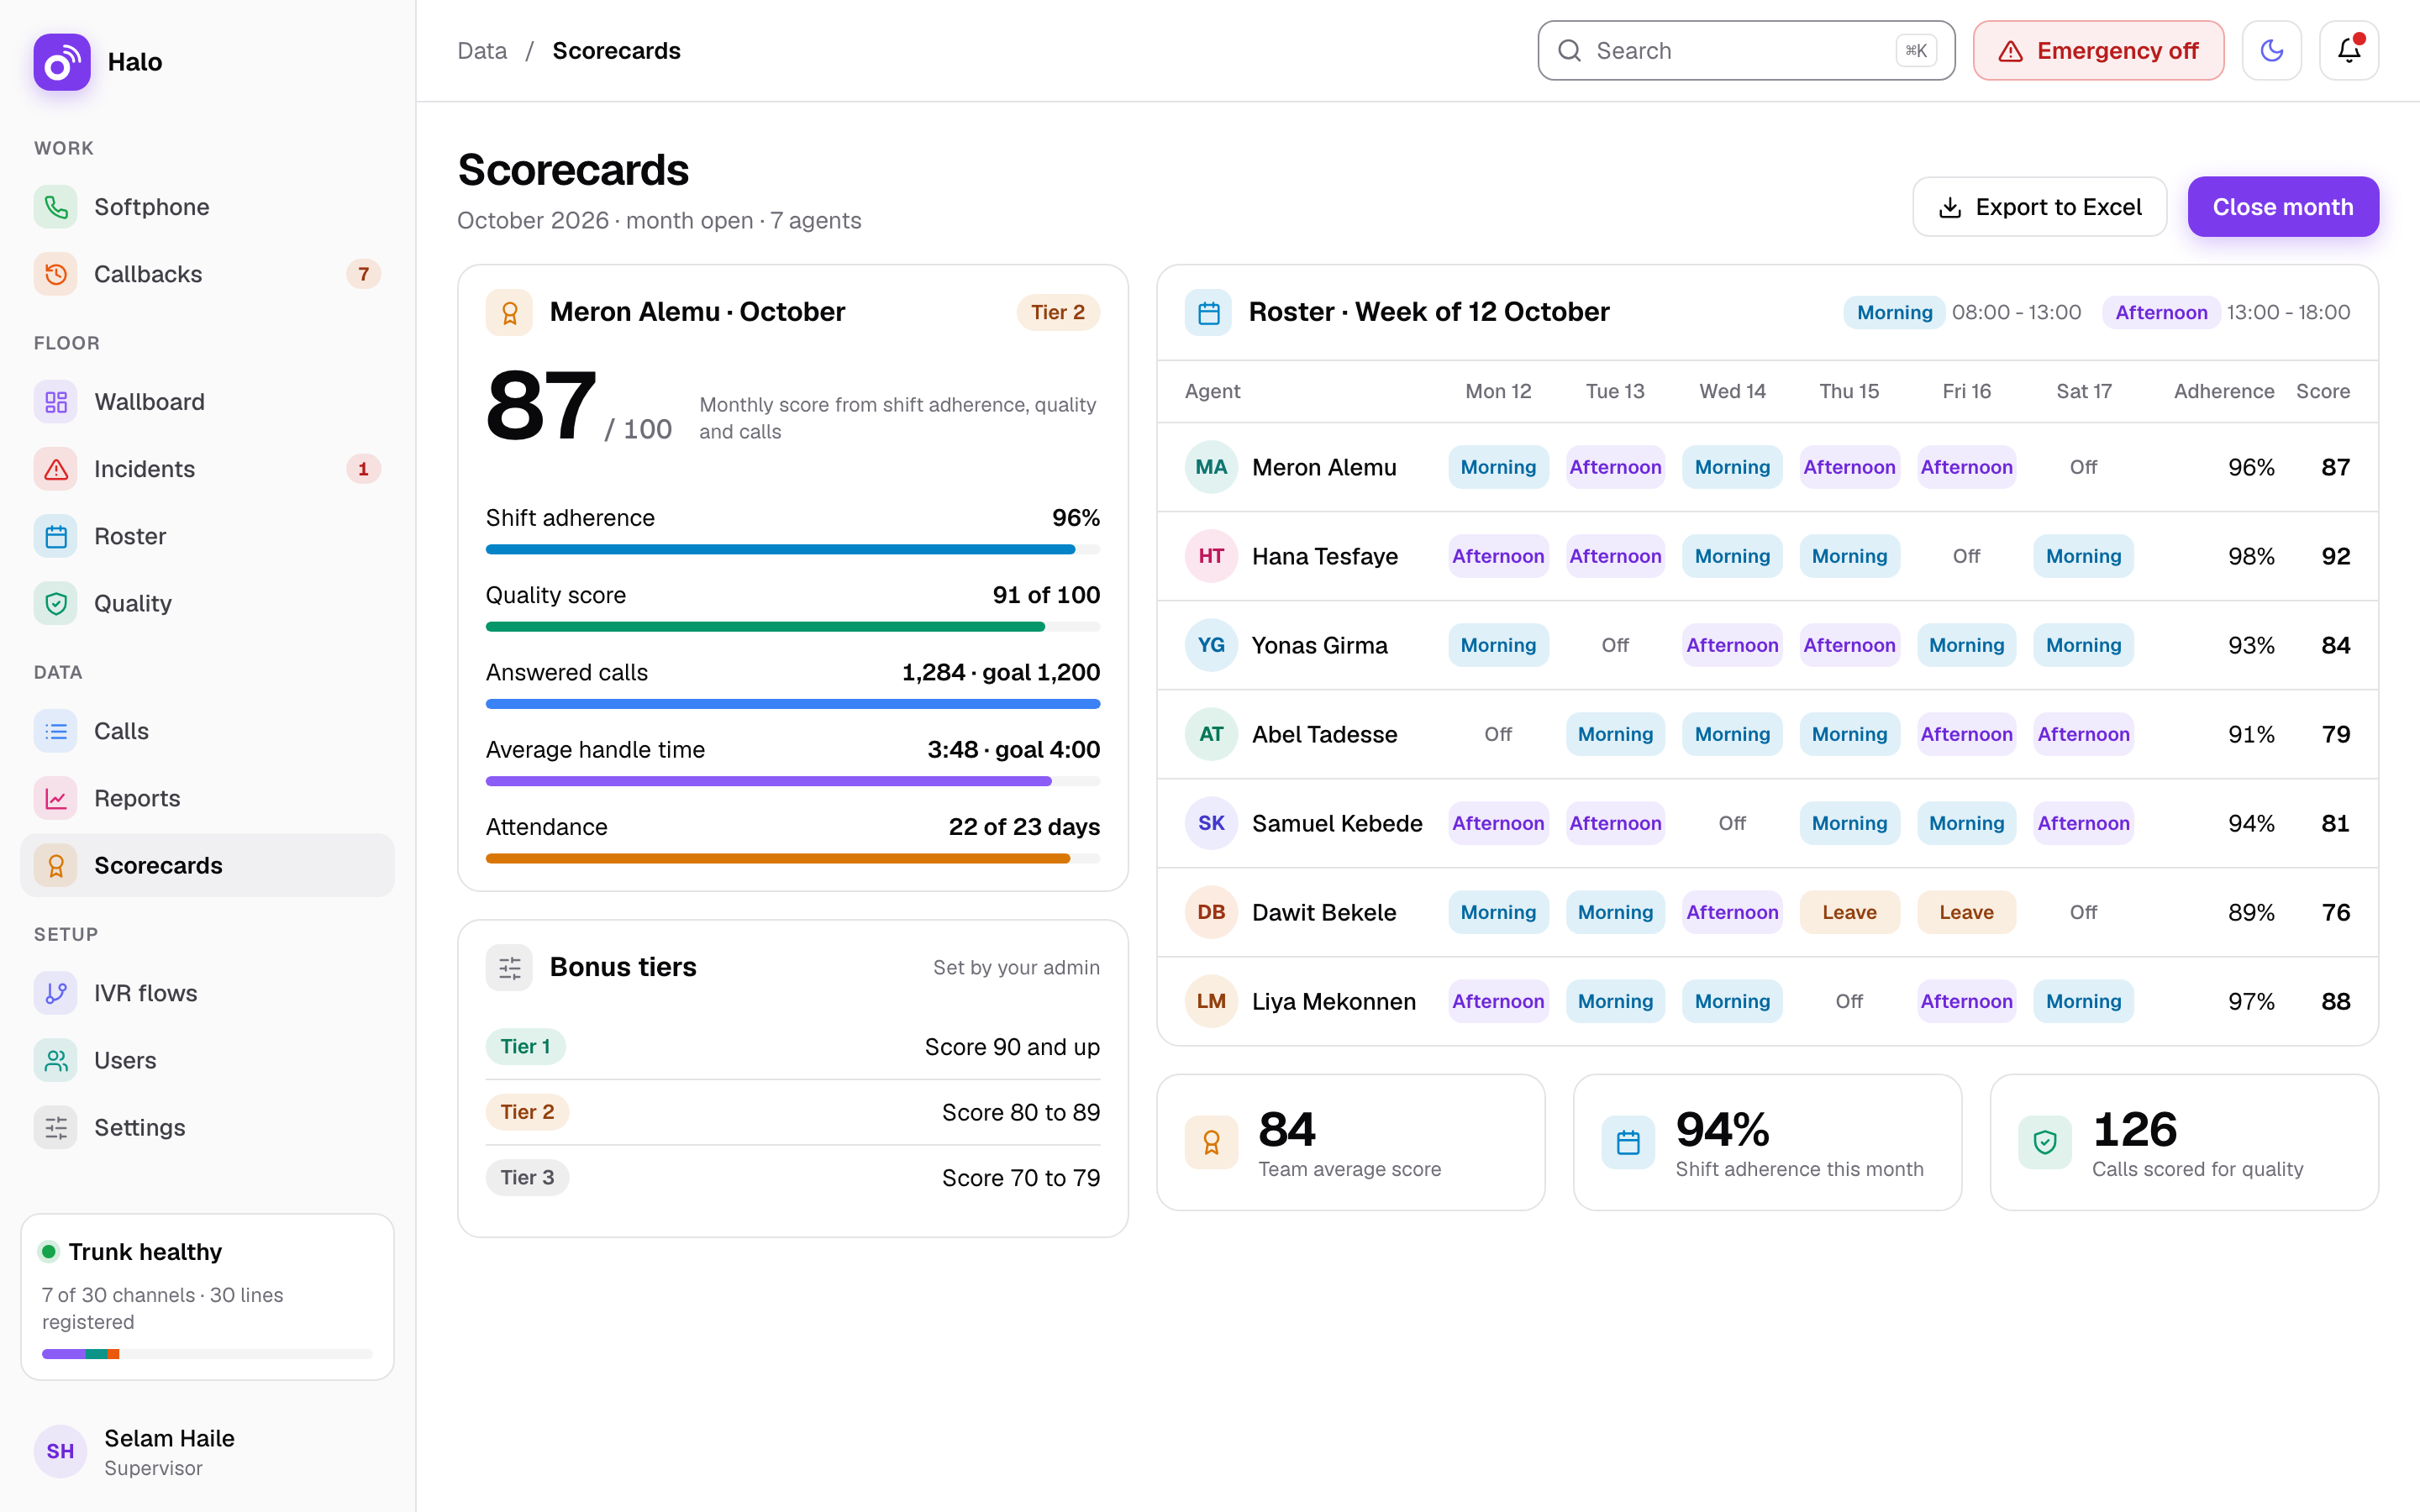Click the Search field

tap(1746, 51)
